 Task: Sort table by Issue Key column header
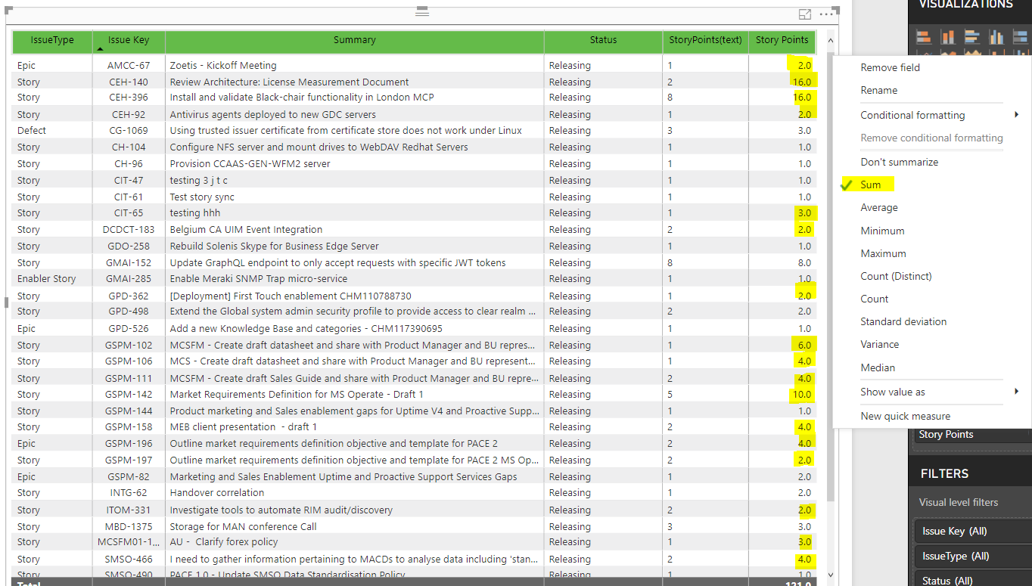129,41
